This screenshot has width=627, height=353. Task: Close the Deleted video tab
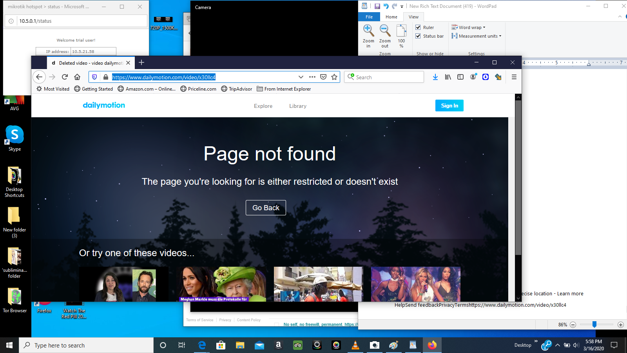pyautogui.click(x=128, y=63)
